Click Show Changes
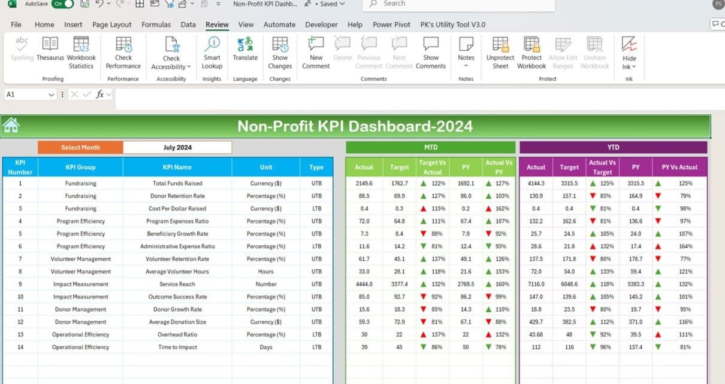The width and height of the screenshot is (725, 384). pos(280,53)
